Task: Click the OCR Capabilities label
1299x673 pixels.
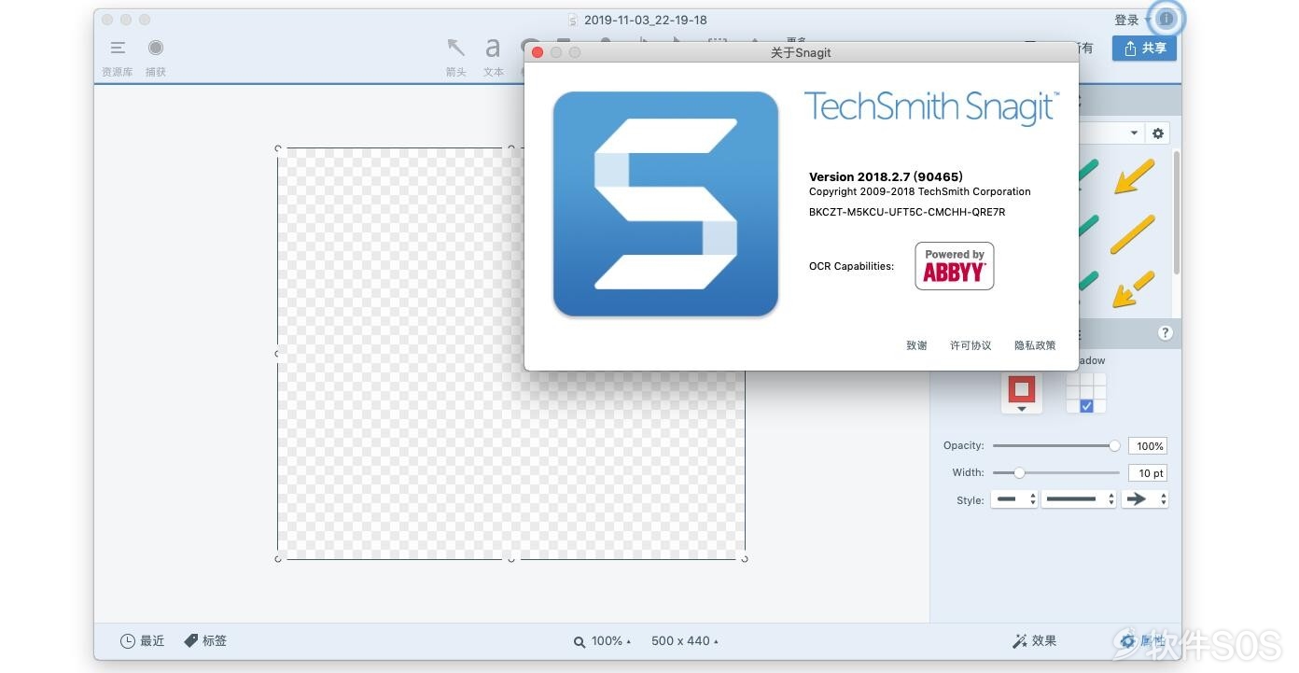Action: 851,266
